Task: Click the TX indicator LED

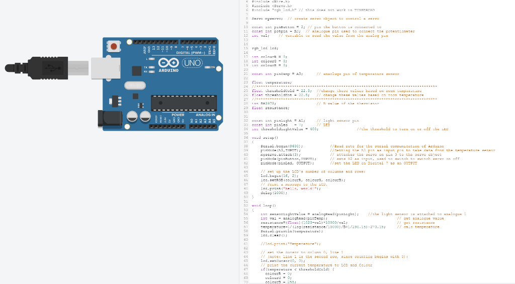Action: (x=151, y=67)
